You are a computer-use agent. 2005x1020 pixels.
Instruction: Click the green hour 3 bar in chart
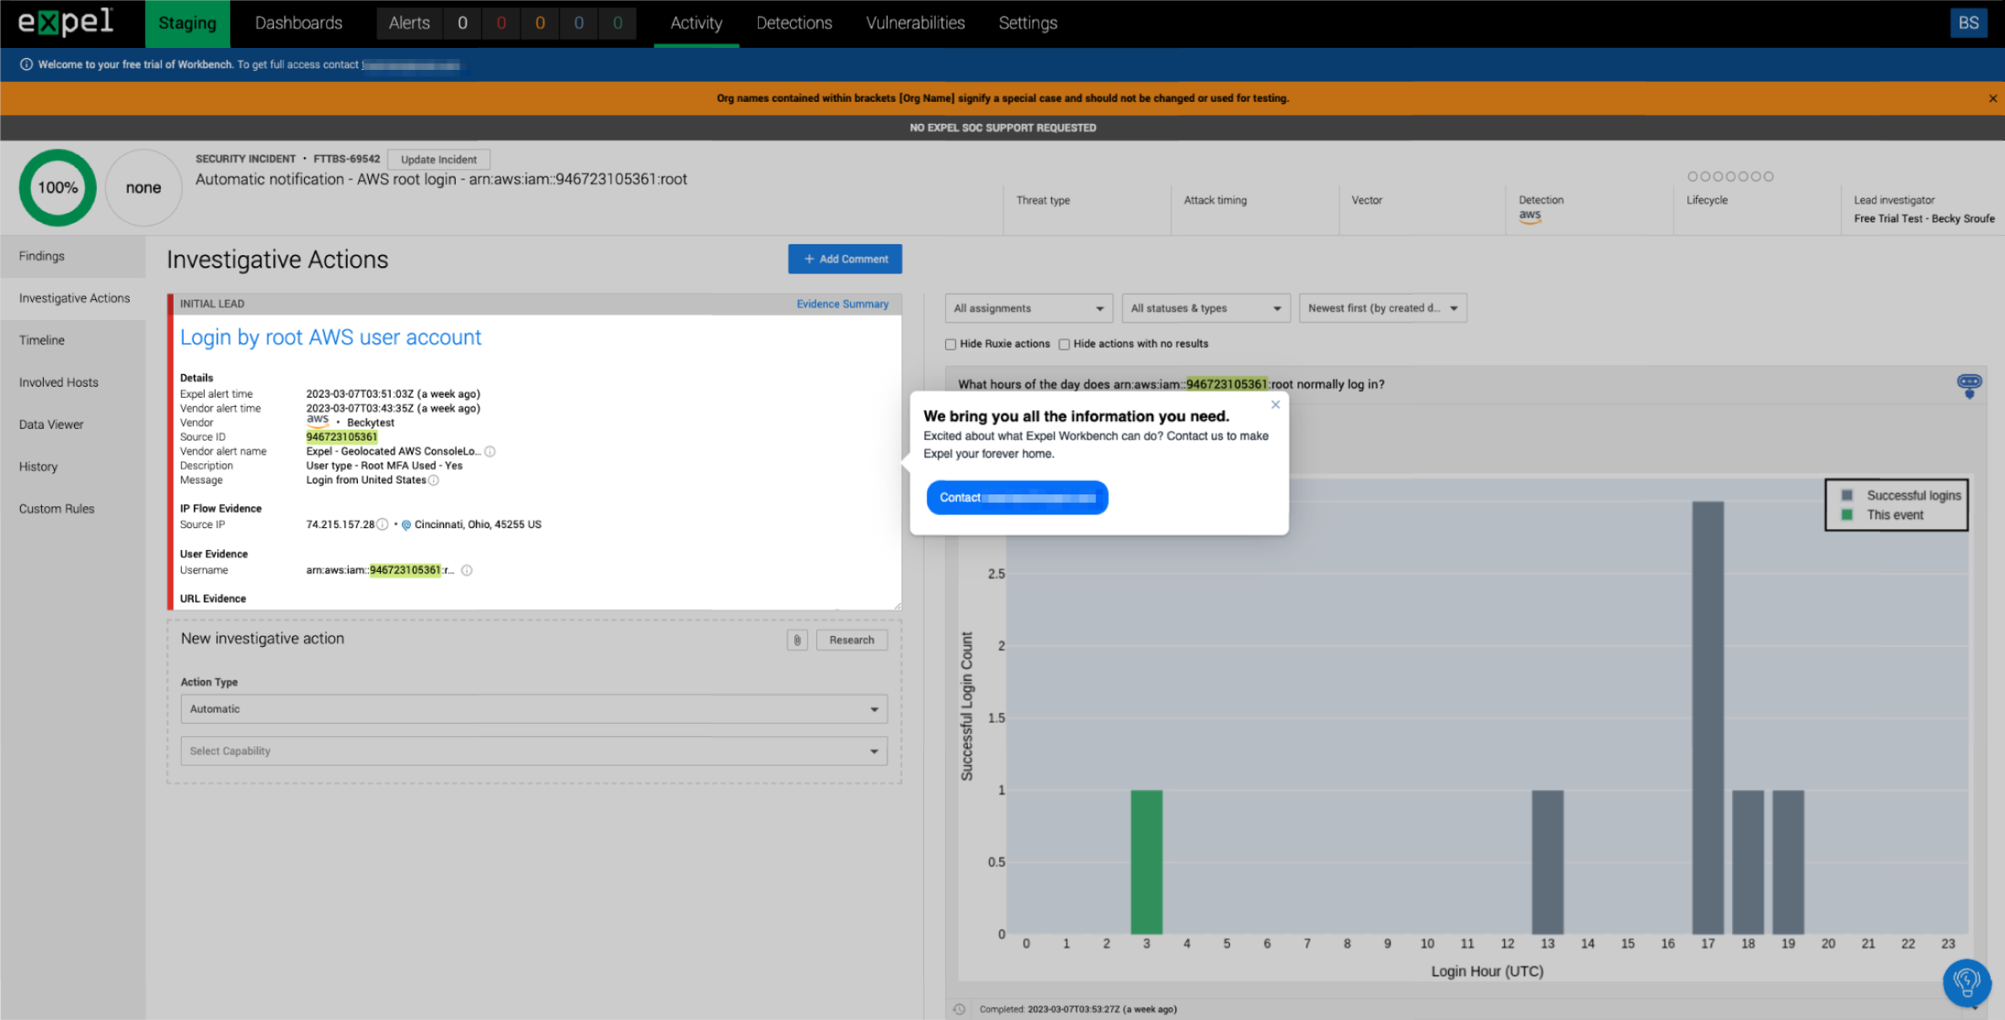point(1146,862)
